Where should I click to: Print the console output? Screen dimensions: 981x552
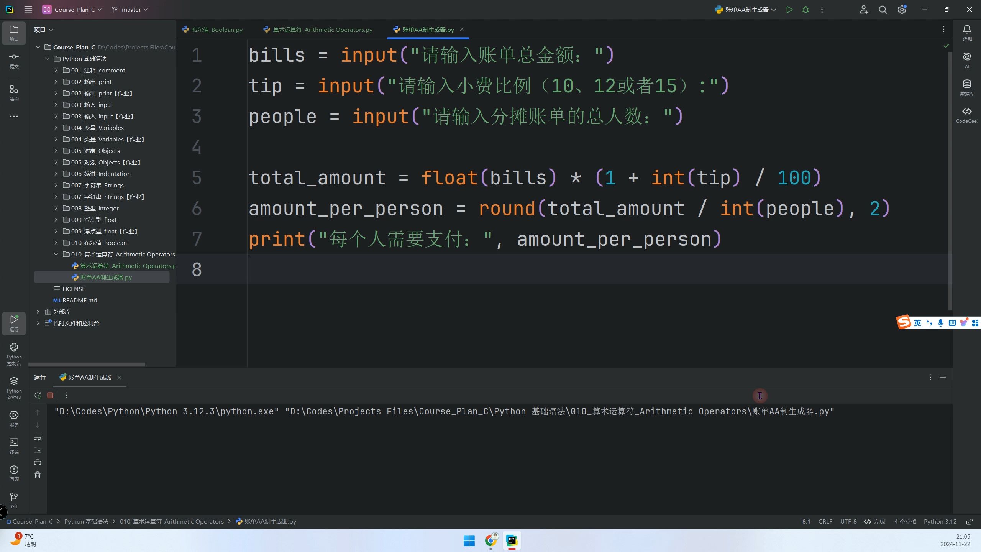38,462
